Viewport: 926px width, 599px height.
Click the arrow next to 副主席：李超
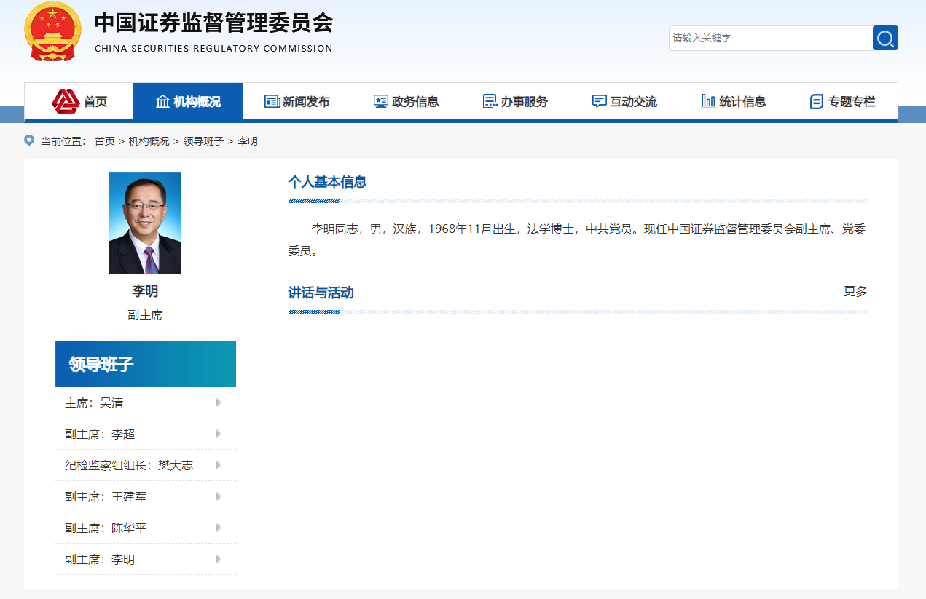(219, 434)
